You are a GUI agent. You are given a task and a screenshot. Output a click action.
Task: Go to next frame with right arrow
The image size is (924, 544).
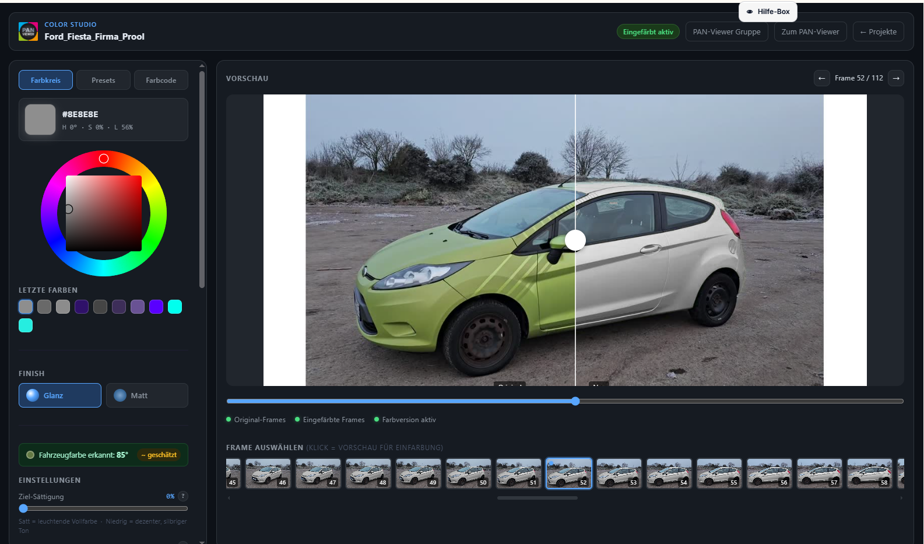click(x=896, y=78)
